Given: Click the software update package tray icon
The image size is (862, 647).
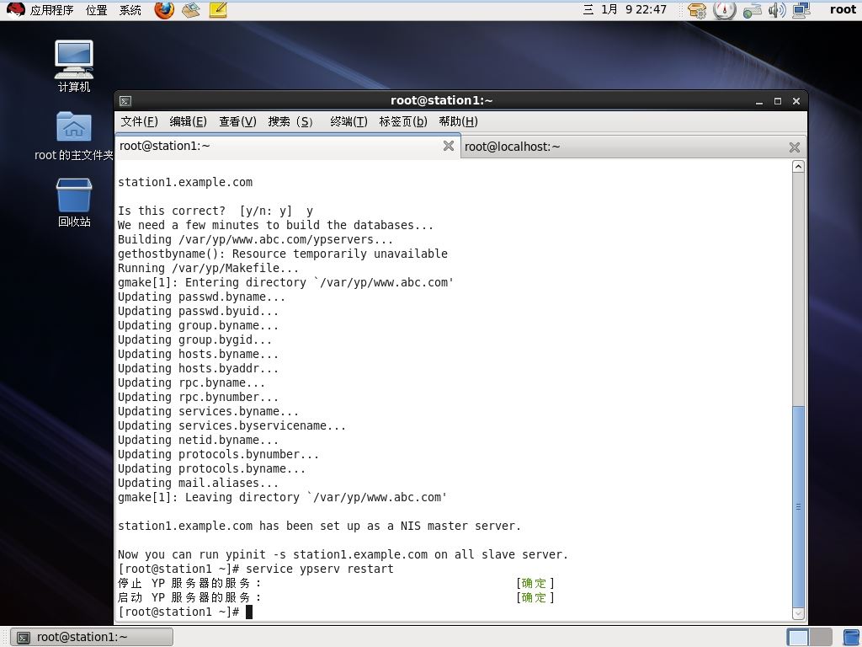Looking at the screenshot, I should [x=697, y=10].
